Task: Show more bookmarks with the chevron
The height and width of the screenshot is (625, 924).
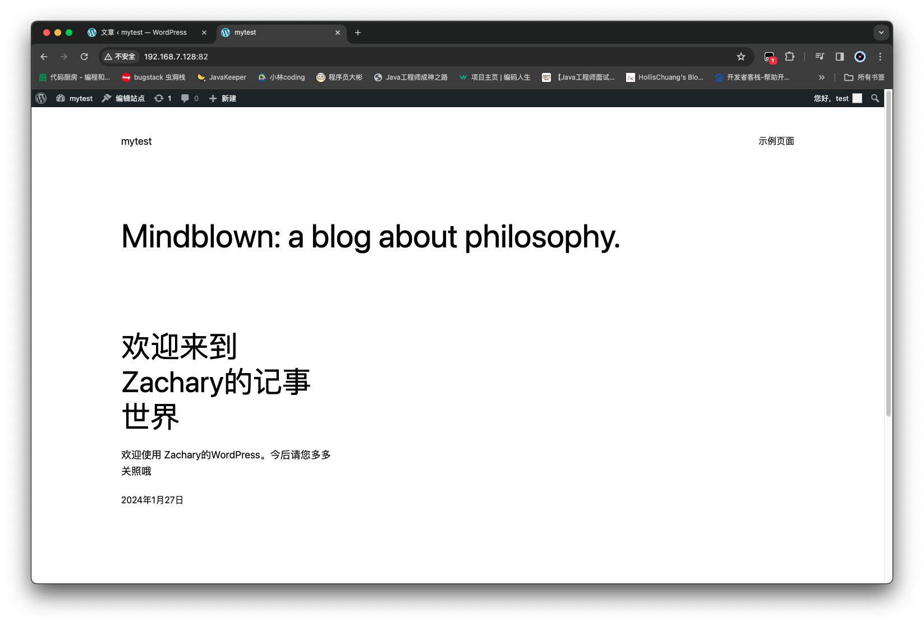Action: (822, 77)
